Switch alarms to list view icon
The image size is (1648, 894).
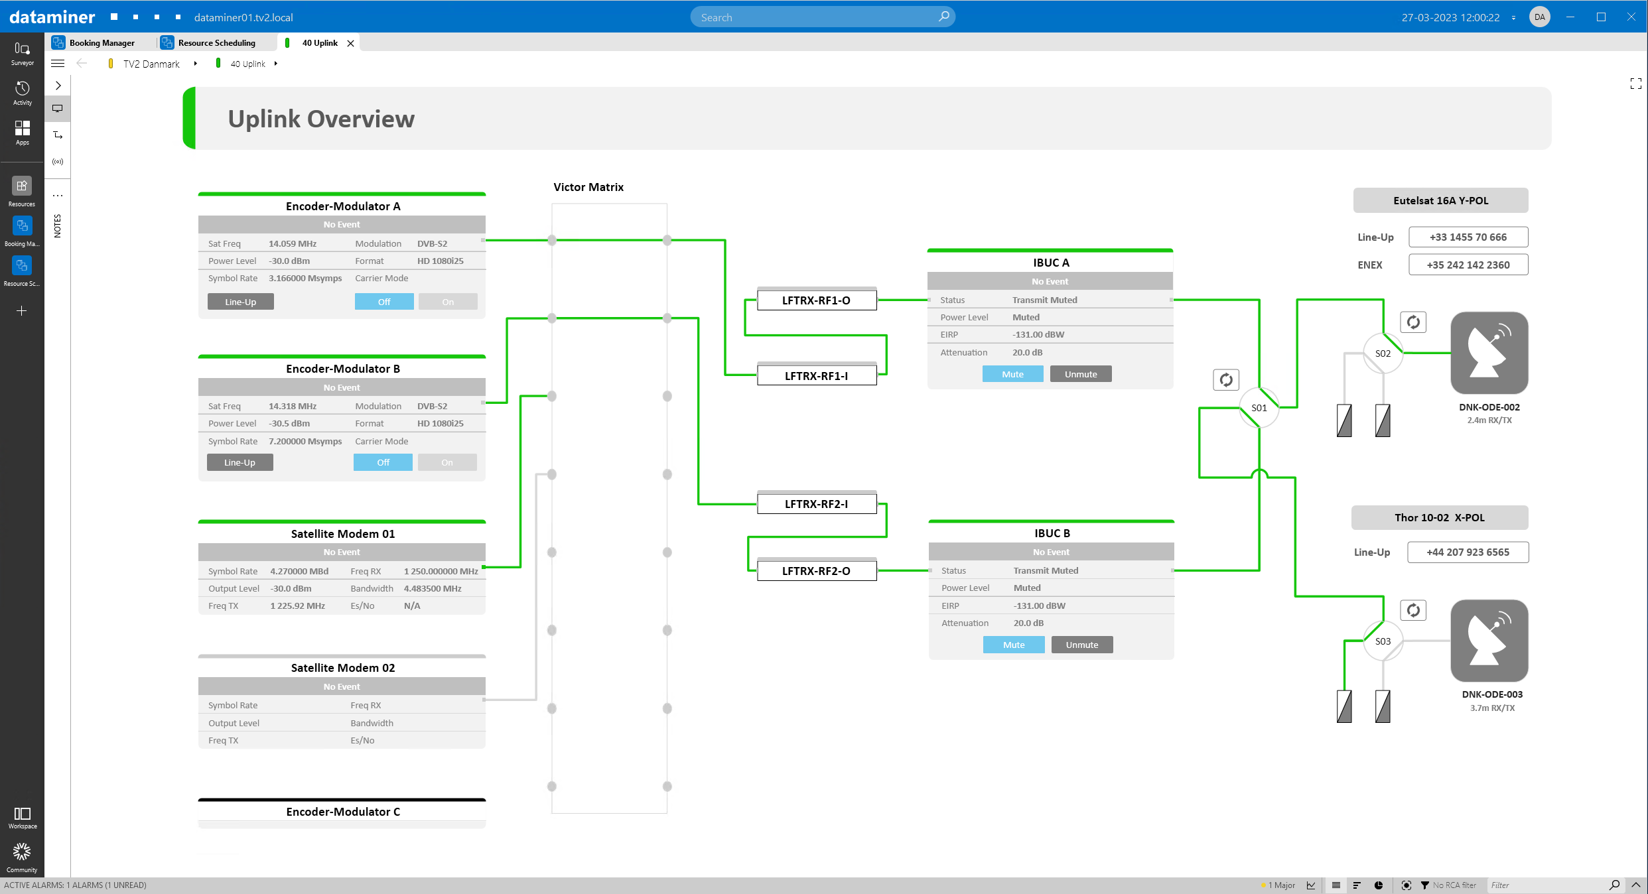point(1336,885)
